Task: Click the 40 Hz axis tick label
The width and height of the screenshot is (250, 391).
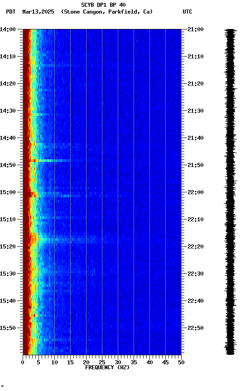Action: [x=149, y=362]
